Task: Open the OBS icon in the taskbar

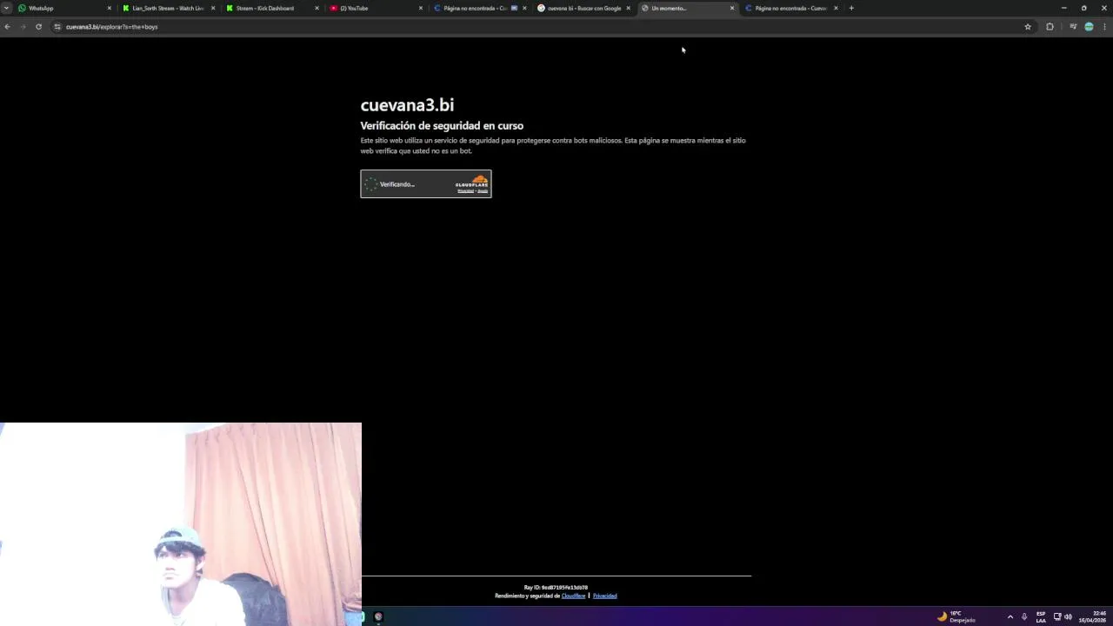Action: pyautogui.click(x=378, y=616)
